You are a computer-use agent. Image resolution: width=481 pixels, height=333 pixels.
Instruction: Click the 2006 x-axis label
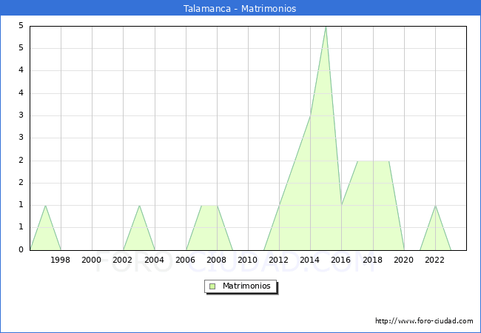(185, 260)
